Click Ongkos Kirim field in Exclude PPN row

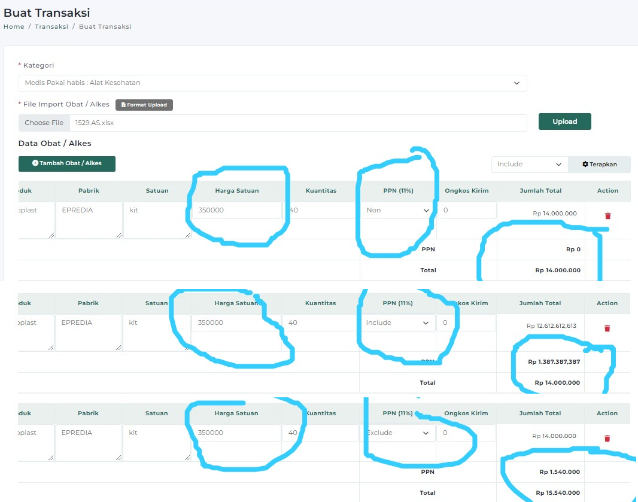click(466, 433)
